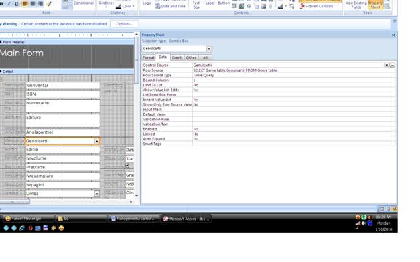
Task: Open line style dropdown in Controls group
Action: [x=286, y=6]
